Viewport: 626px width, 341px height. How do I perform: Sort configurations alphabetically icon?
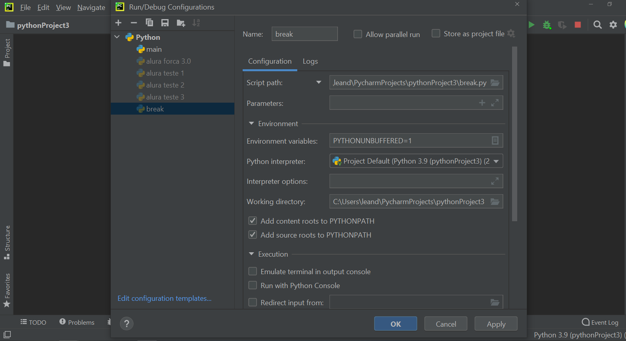[x=196, y=23]
